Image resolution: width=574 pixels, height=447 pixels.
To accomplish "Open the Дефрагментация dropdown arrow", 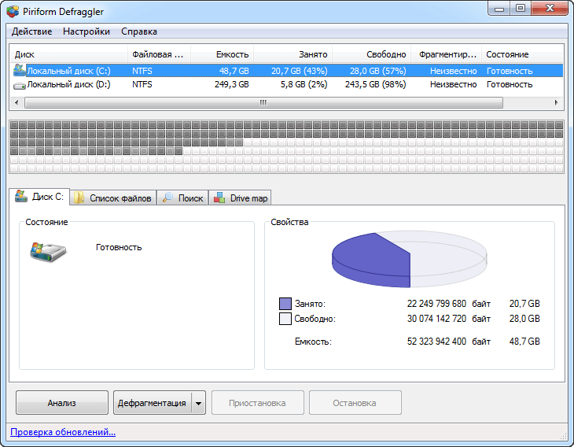I will (x=198, y=403).
